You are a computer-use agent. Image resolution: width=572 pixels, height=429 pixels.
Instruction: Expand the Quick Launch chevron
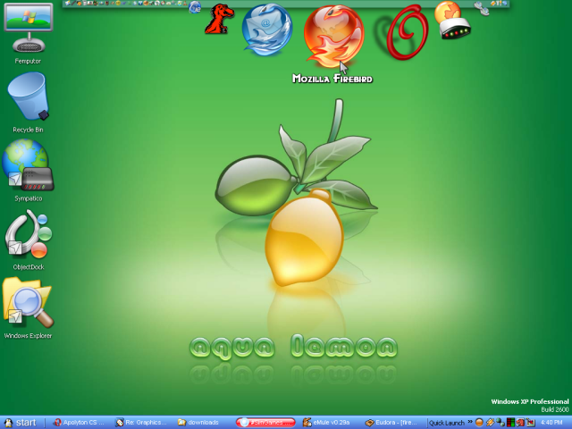469,421
